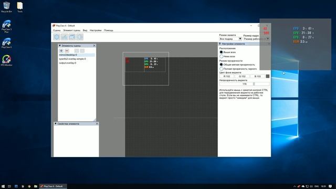This screenshot has width=336, height=189.
Task: Click the widget opacity slider showing 178
Action: pos(244,84)
